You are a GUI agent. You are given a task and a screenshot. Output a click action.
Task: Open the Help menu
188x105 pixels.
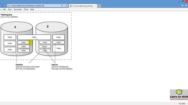(x=32, y=9)
